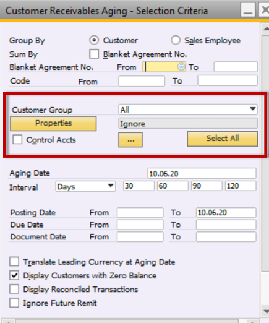Click the Posting Date To field
Viewport: 269px width, 323px height.
point(226,212)
